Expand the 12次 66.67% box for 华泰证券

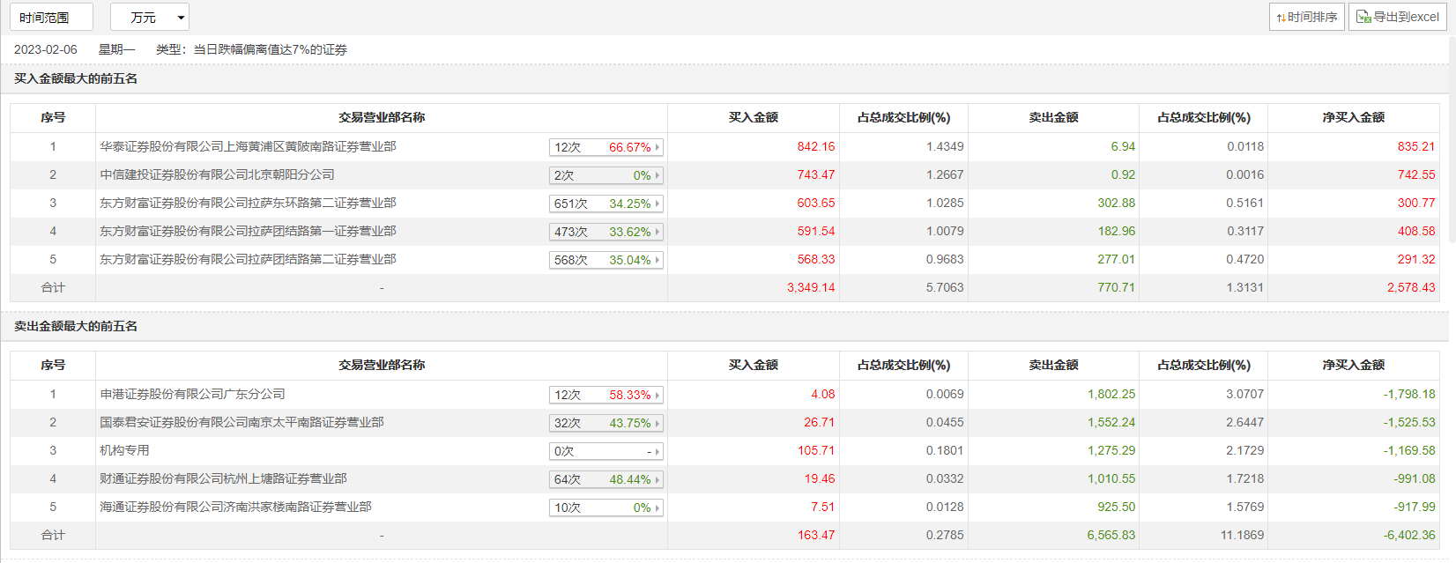(x=657, y=147)
